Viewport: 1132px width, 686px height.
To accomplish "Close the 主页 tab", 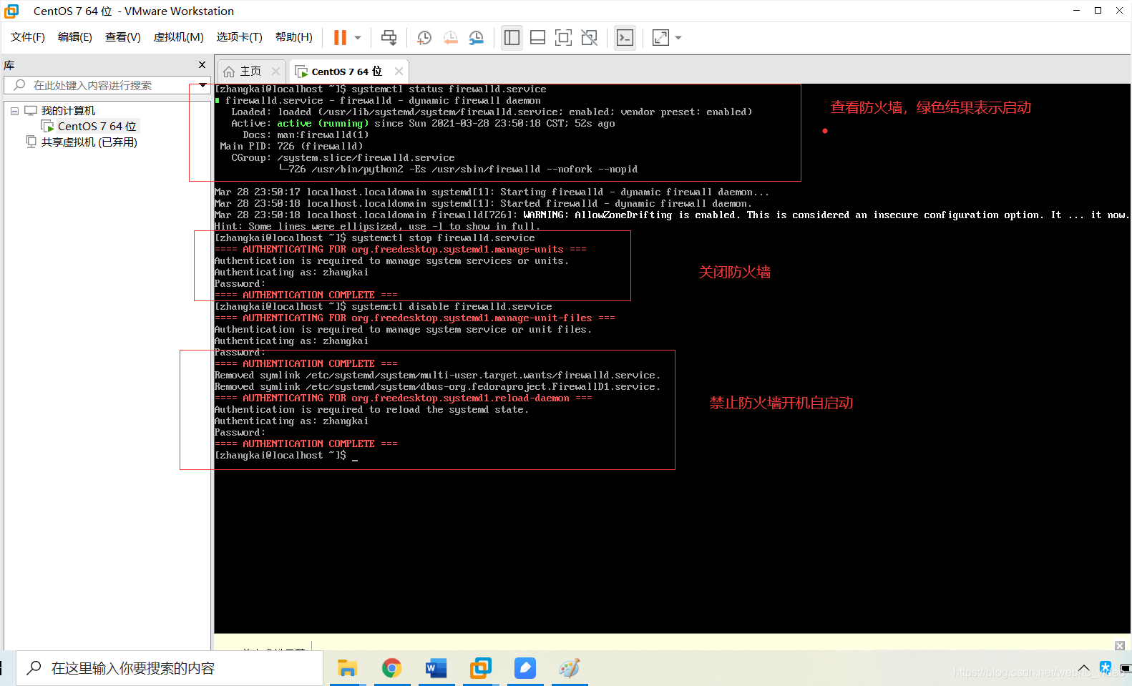I will pos(275,72).
